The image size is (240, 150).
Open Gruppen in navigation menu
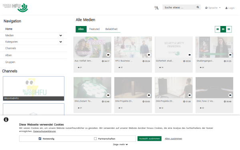[x=10, y=62]
